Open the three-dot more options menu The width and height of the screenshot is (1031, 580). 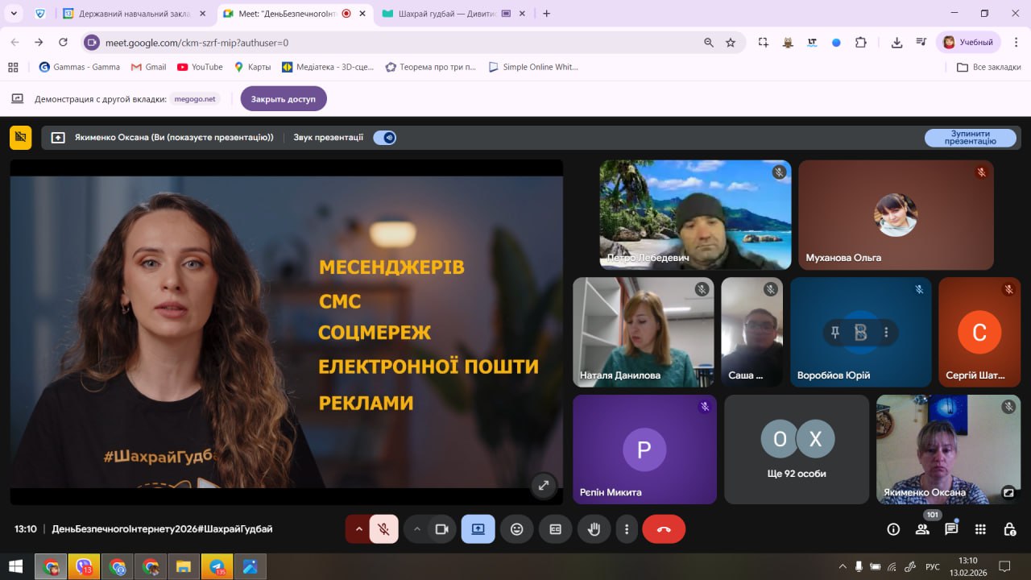point(627,529)
